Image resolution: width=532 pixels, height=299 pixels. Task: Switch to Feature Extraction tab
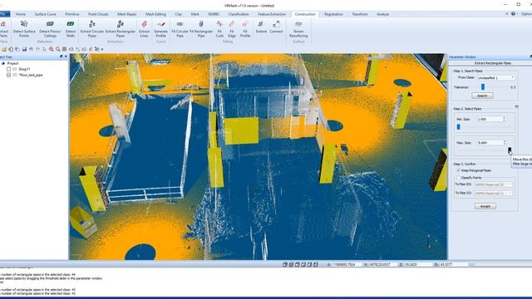point(272,14)
